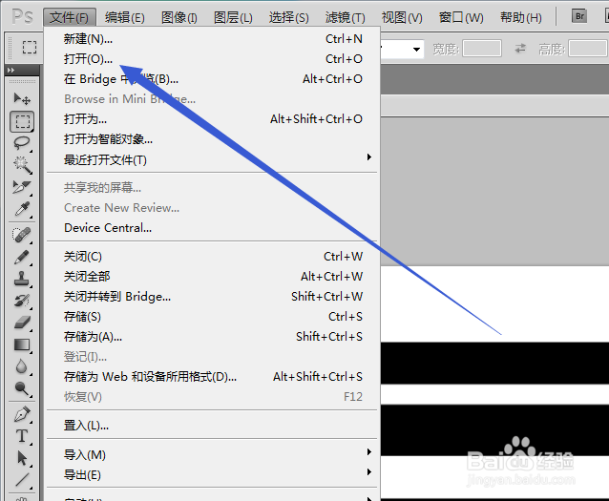Choose 存储(S) menu entry
The height and width of the screenshot is (501, 609).
212,317
